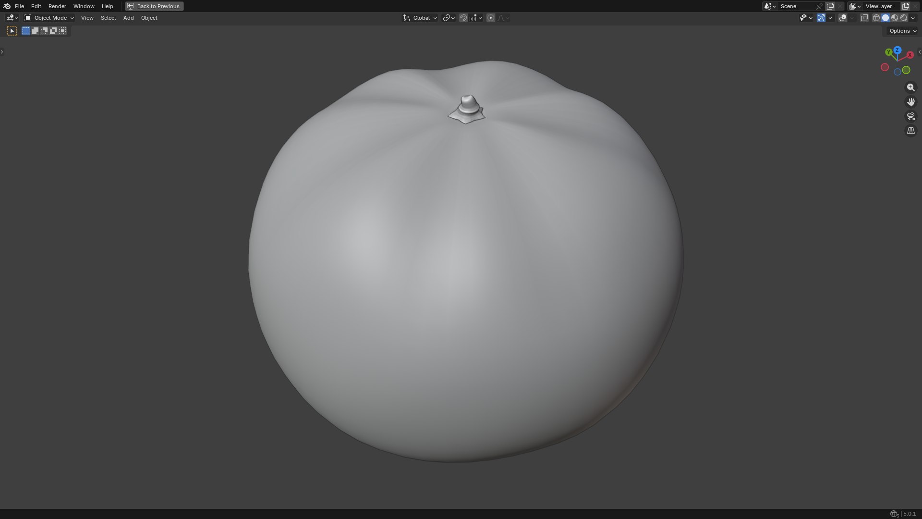922x519 pixels.
Task: Click the Y axis on navigation gizmo
Action: pos(889,52)
